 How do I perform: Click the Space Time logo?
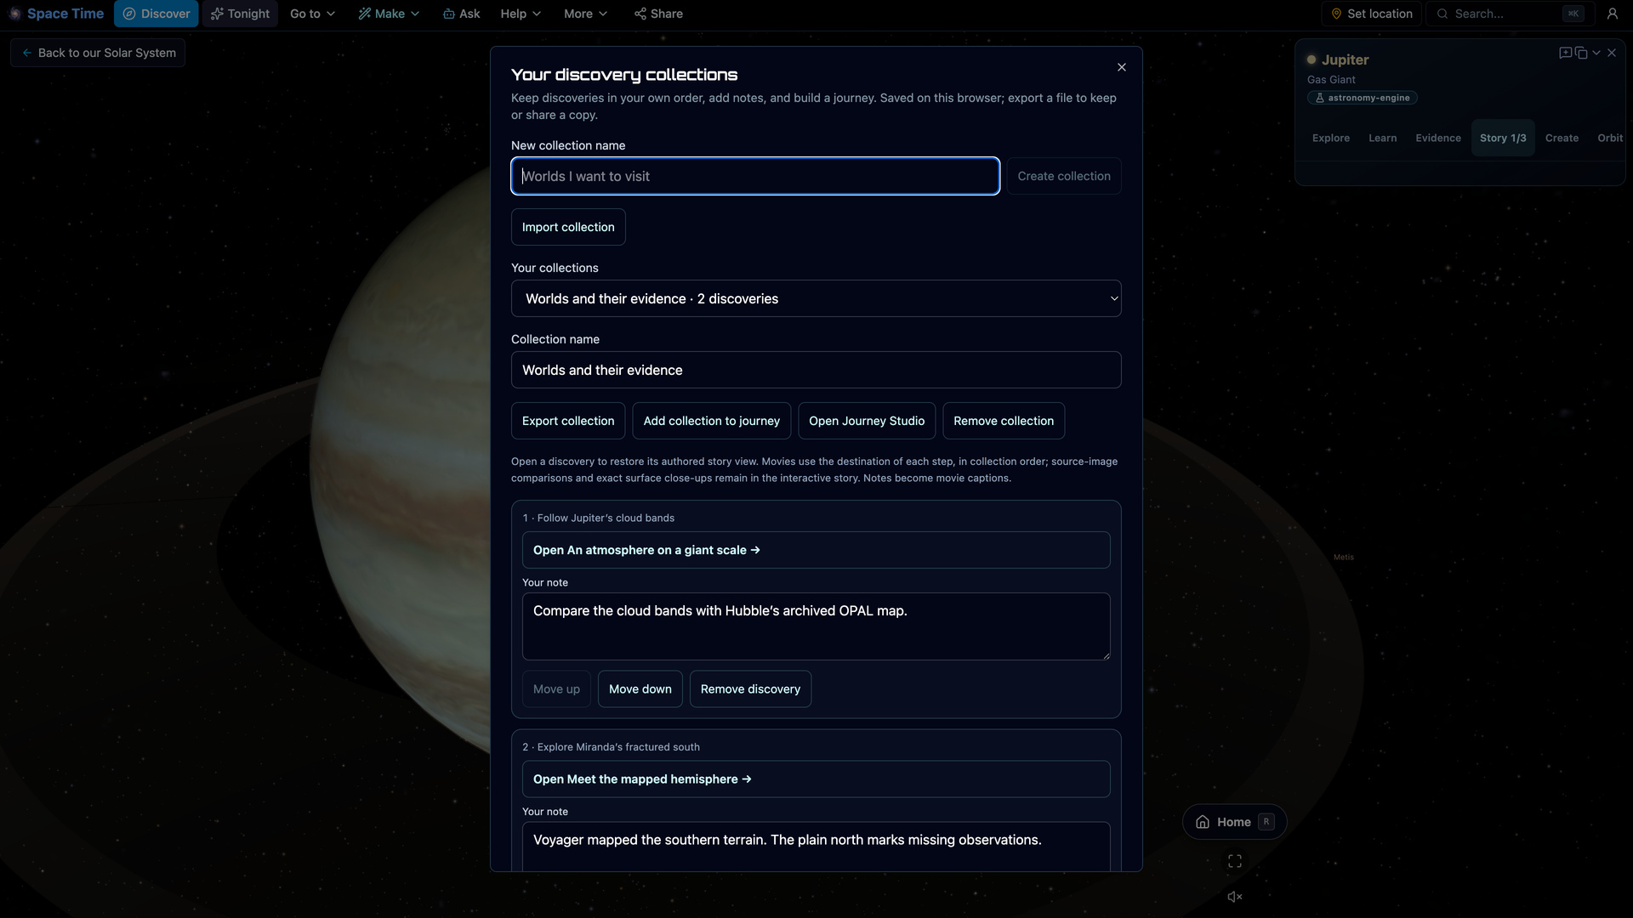coord(56,14)
